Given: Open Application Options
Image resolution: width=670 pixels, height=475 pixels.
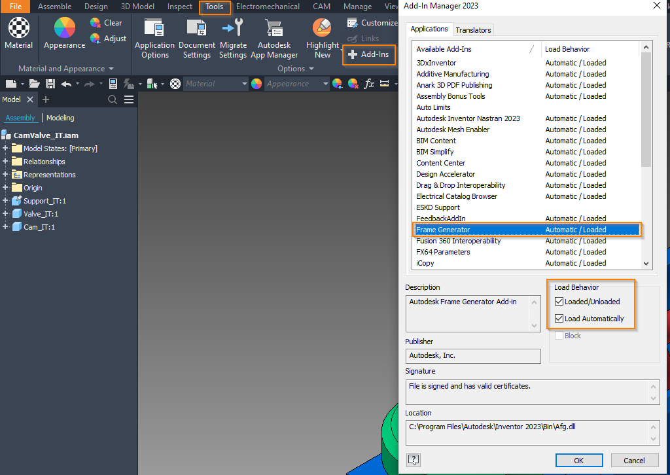Looking at the screenshot, I should pos(154,39).
